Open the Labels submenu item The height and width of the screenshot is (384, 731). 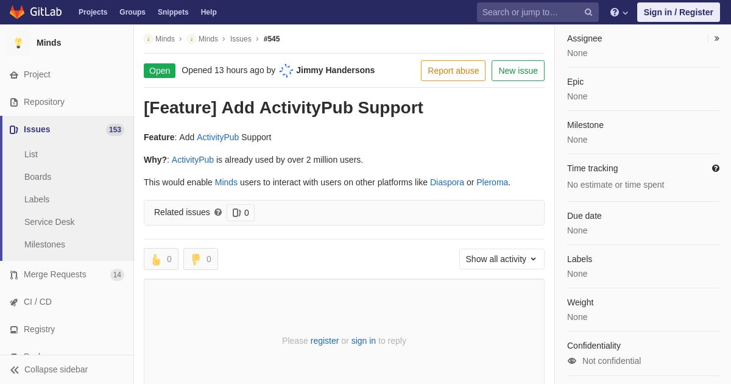pyautogui.click(x=37, y=199)
